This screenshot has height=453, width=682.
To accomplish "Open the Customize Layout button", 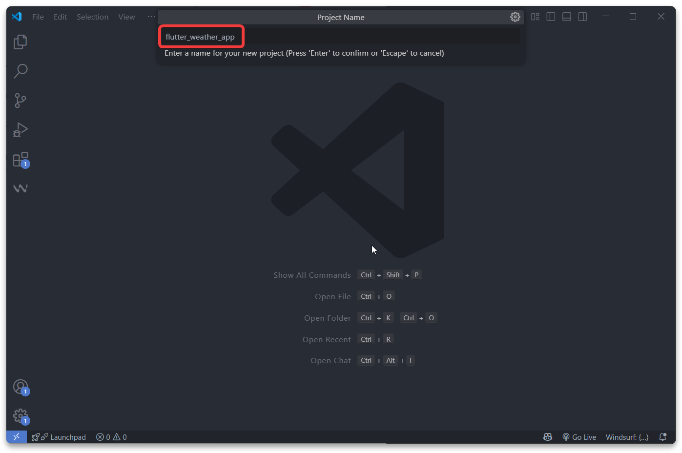I will click(535, 17).
